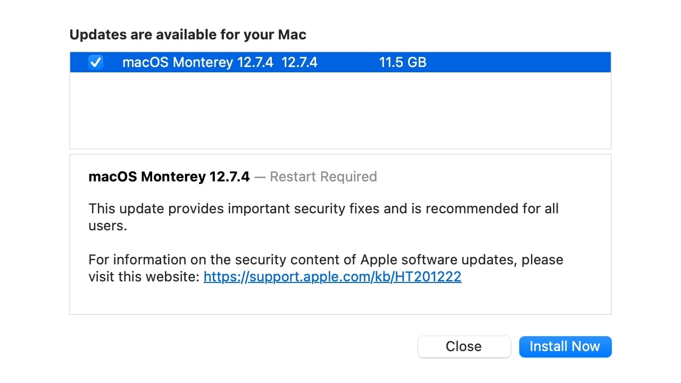The height and width of the screenshot is (383, 681).
Task: Click the Install Now button
Action: coord(565,347)
